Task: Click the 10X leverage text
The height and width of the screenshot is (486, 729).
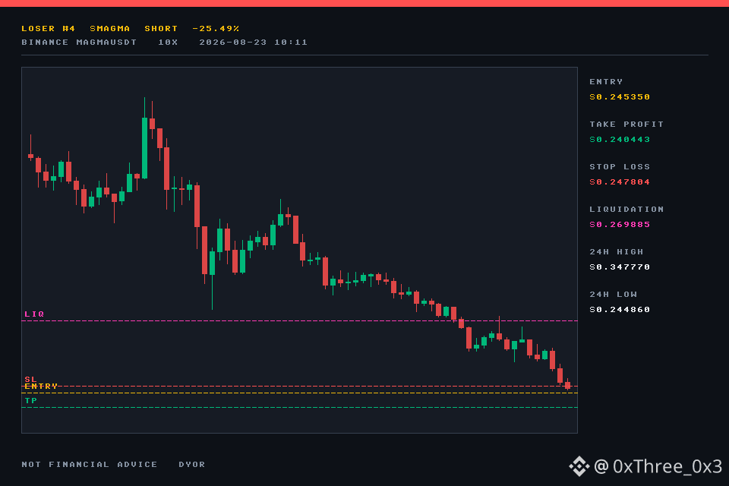Action: click(168, 42)
